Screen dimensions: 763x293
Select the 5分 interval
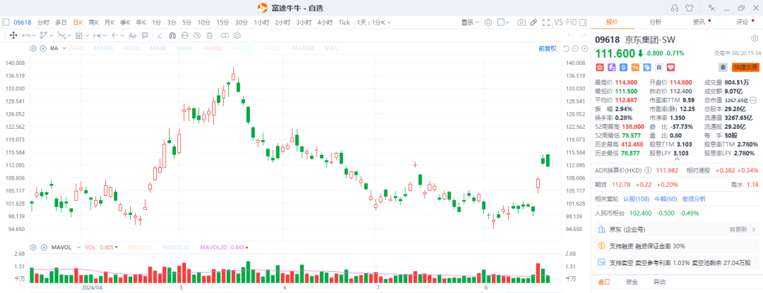[x=187, y=23]
